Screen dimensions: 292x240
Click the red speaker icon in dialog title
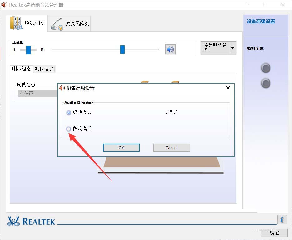click(x=62, y=88)
